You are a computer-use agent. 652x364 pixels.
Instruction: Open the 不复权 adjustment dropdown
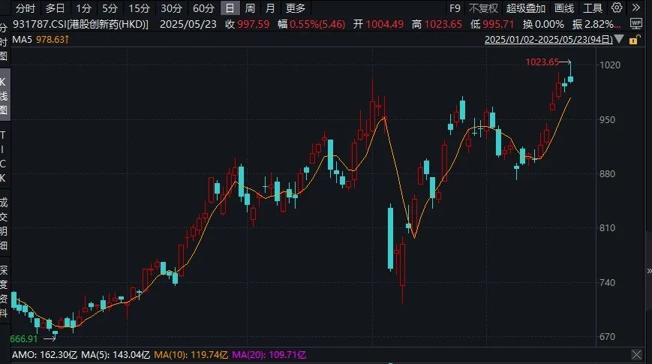pyautogui.click(x=482, y=8)
